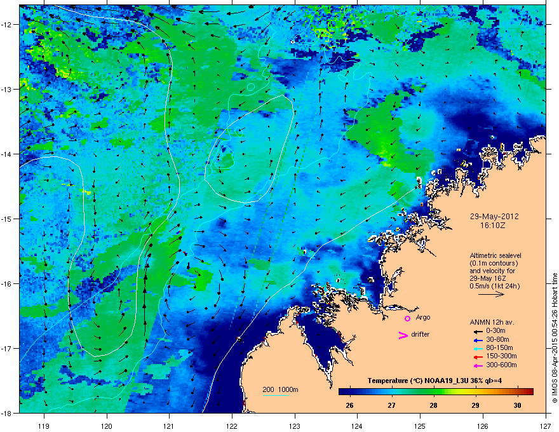
Task: Click the '-17' latitude axis label
Action: [x=7, y=348]
